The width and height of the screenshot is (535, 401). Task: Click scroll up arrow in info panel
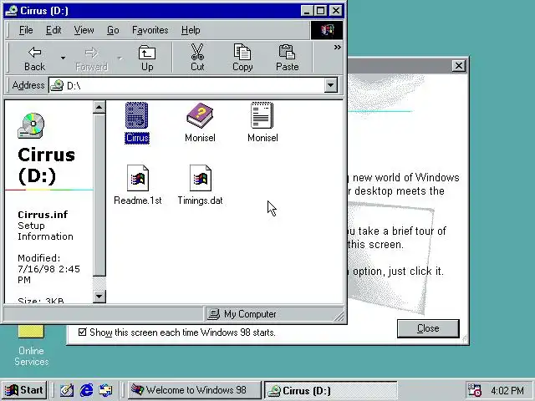(x=99, y=108)
